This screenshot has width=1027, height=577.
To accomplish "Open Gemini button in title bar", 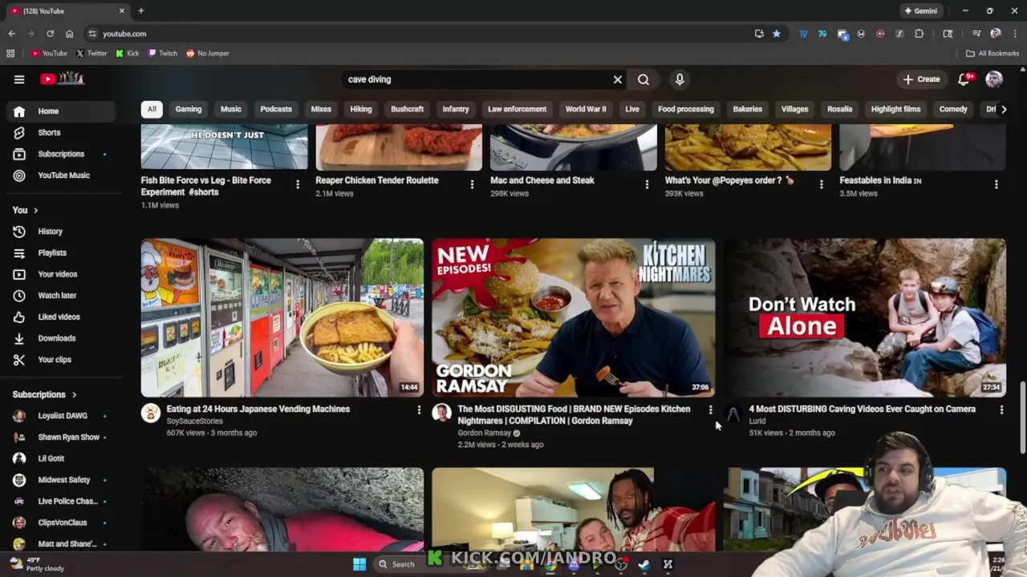I will [x=920, y=11].
